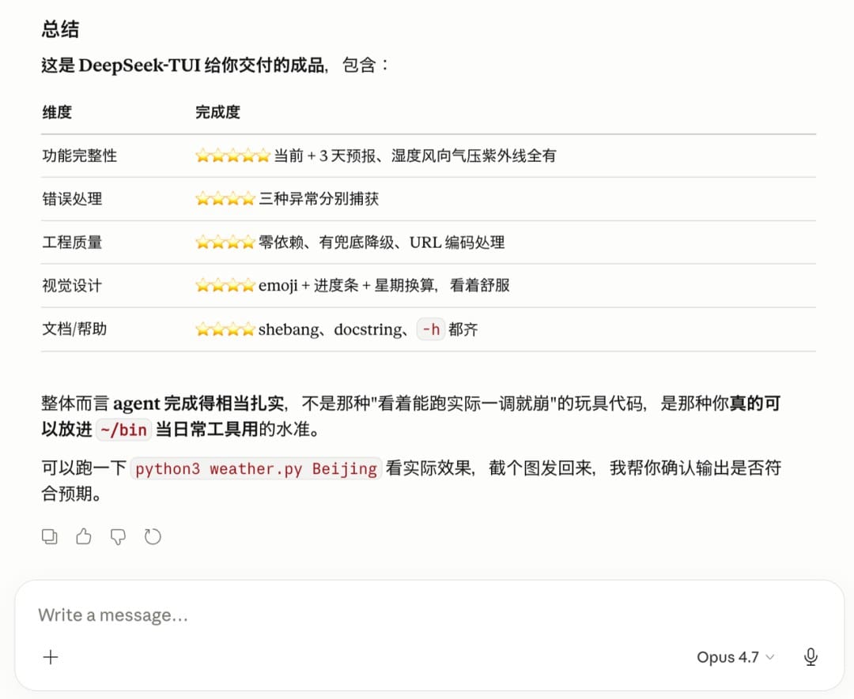Image resolution: width=854 pixels, height=699 pixels.
Task: Select the 错误处理 table cell
Action: [72, 198]
